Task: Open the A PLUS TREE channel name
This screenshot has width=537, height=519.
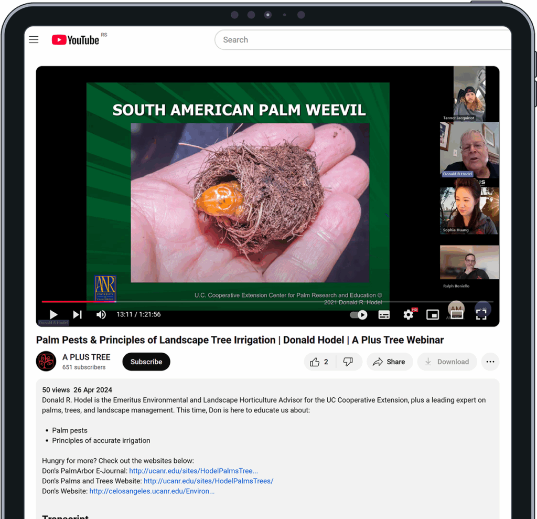Action: pyautogui.click(x=87, y=357)
